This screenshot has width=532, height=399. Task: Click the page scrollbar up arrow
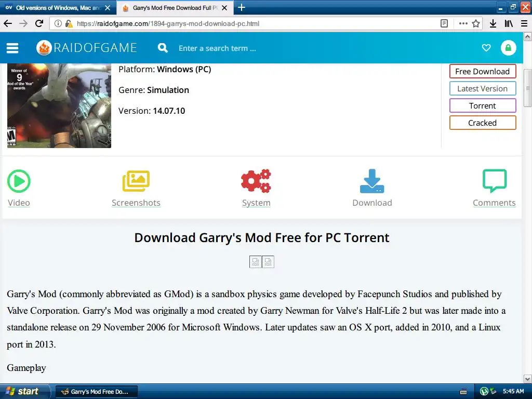coord(528,37)
